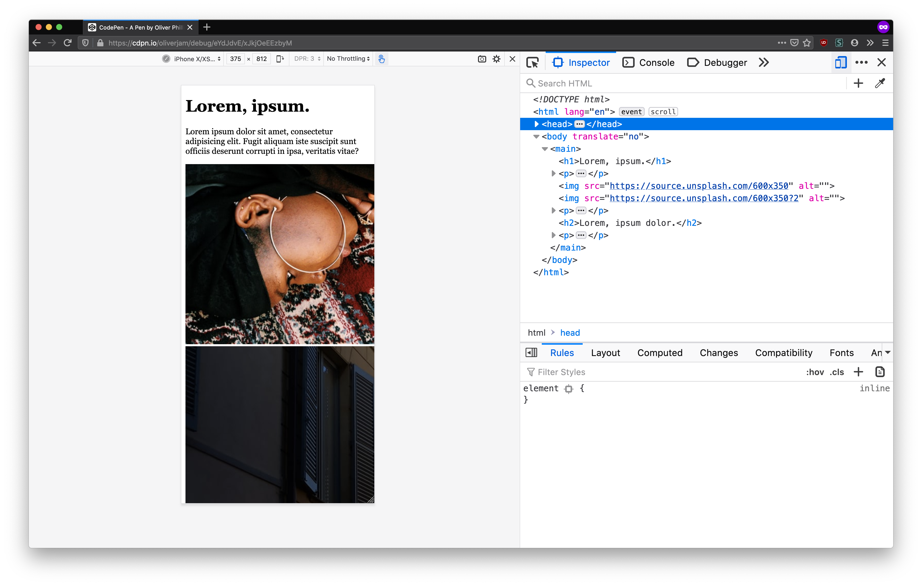Click the element picker icon

coord(532,63)
